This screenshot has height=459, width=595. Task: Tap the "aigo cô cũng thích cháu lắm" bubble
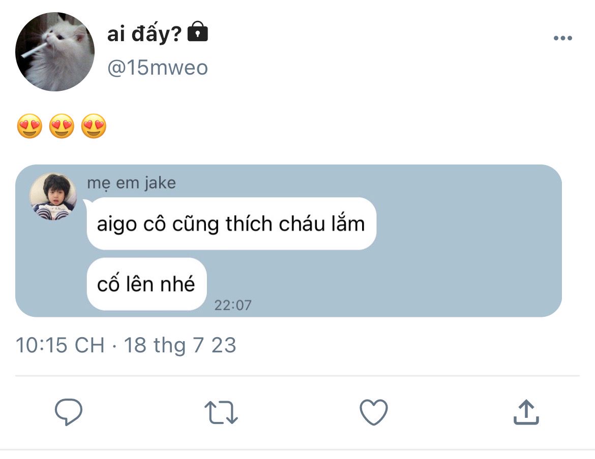click(231, 223)
